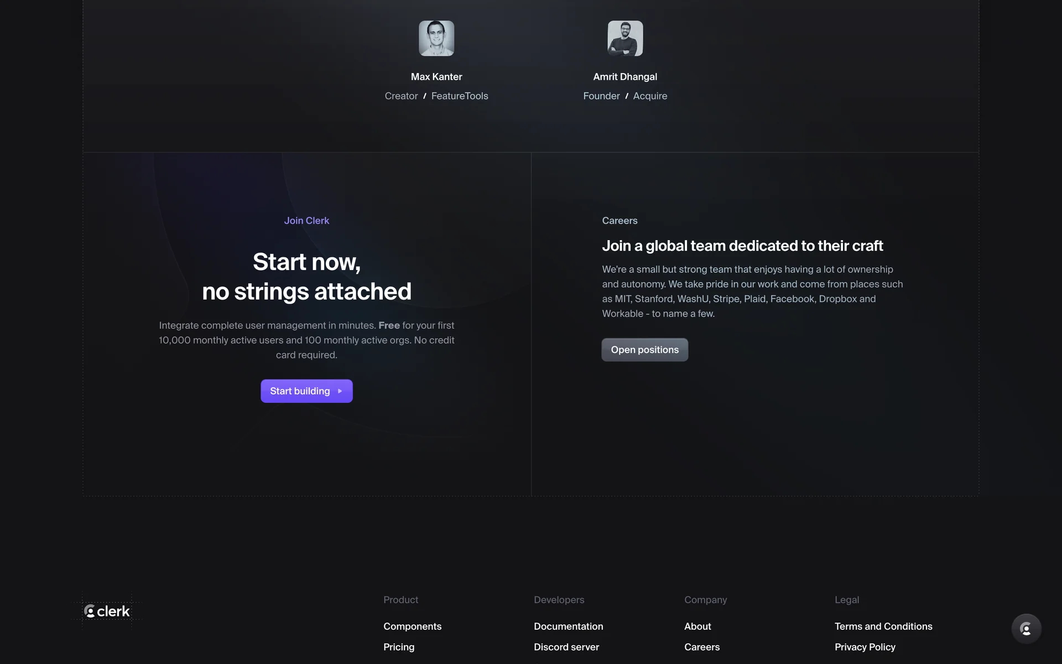Open the About page link
The height and width of the screenshot is (664, 1062).
[x=697, y=626]
